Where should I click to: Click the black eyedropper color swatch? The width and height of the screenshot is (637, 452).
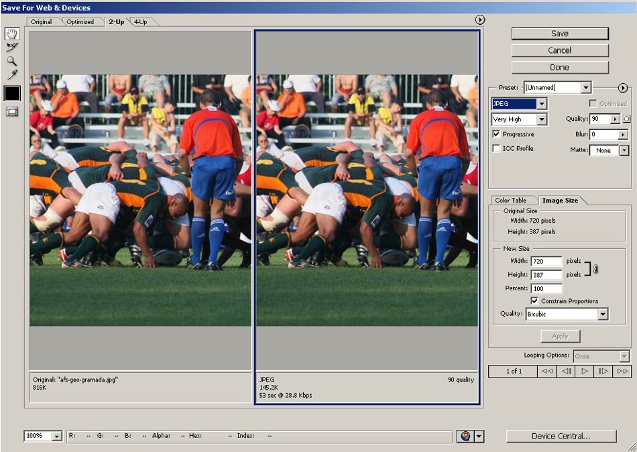click(x=12, y=93)
